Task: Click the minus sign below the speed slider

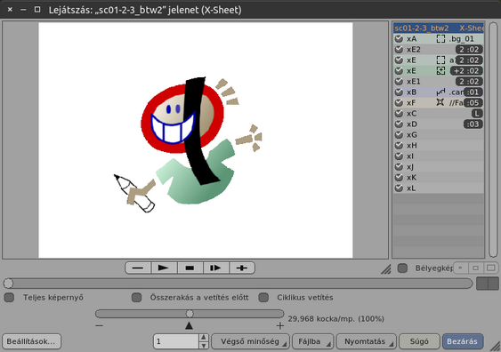Action: (x=100, y=326)
